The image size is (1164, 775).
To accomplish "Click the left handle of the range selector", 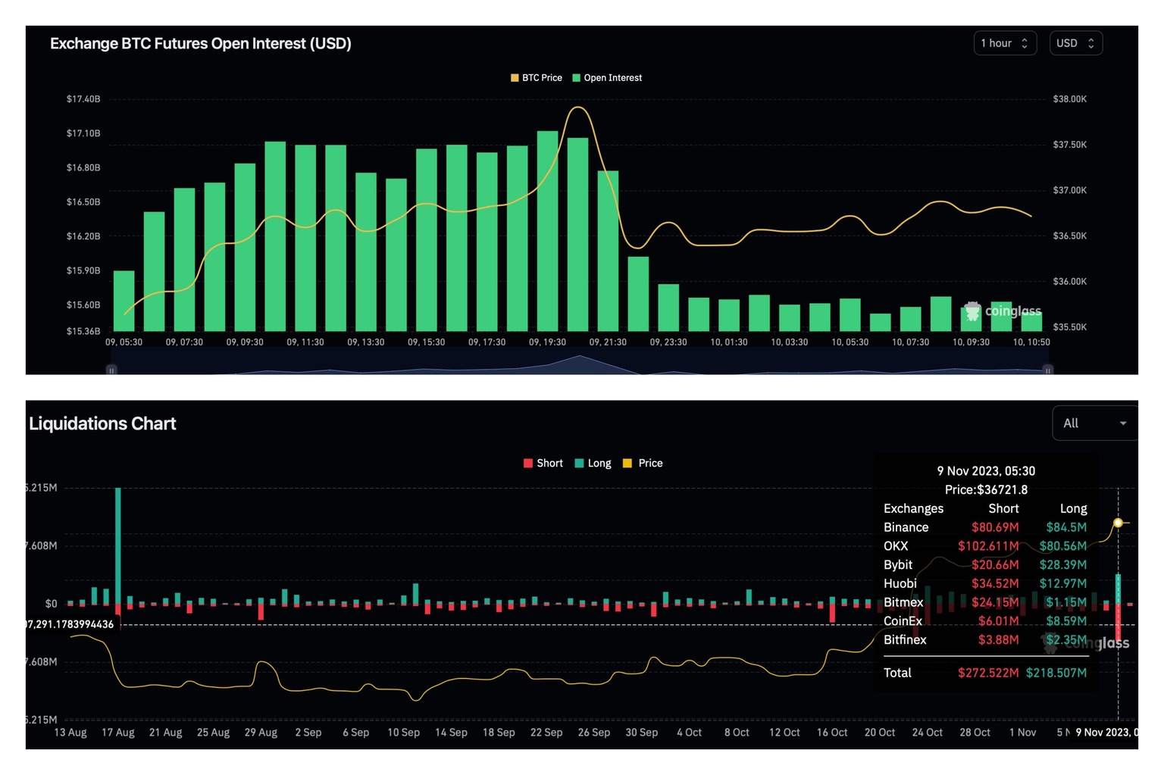I will pyautogui.click(x=111, y=370).
